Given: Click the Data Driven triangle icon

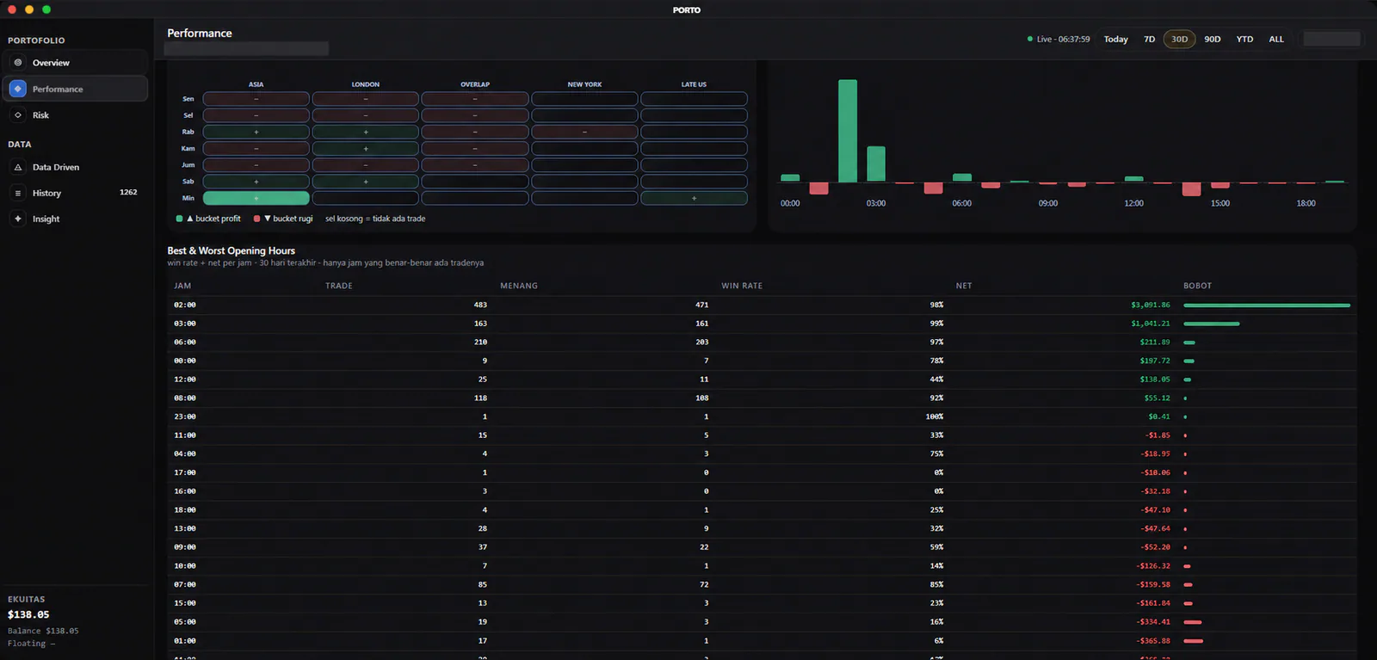Looking at the screenshot, I should (18, 167).
